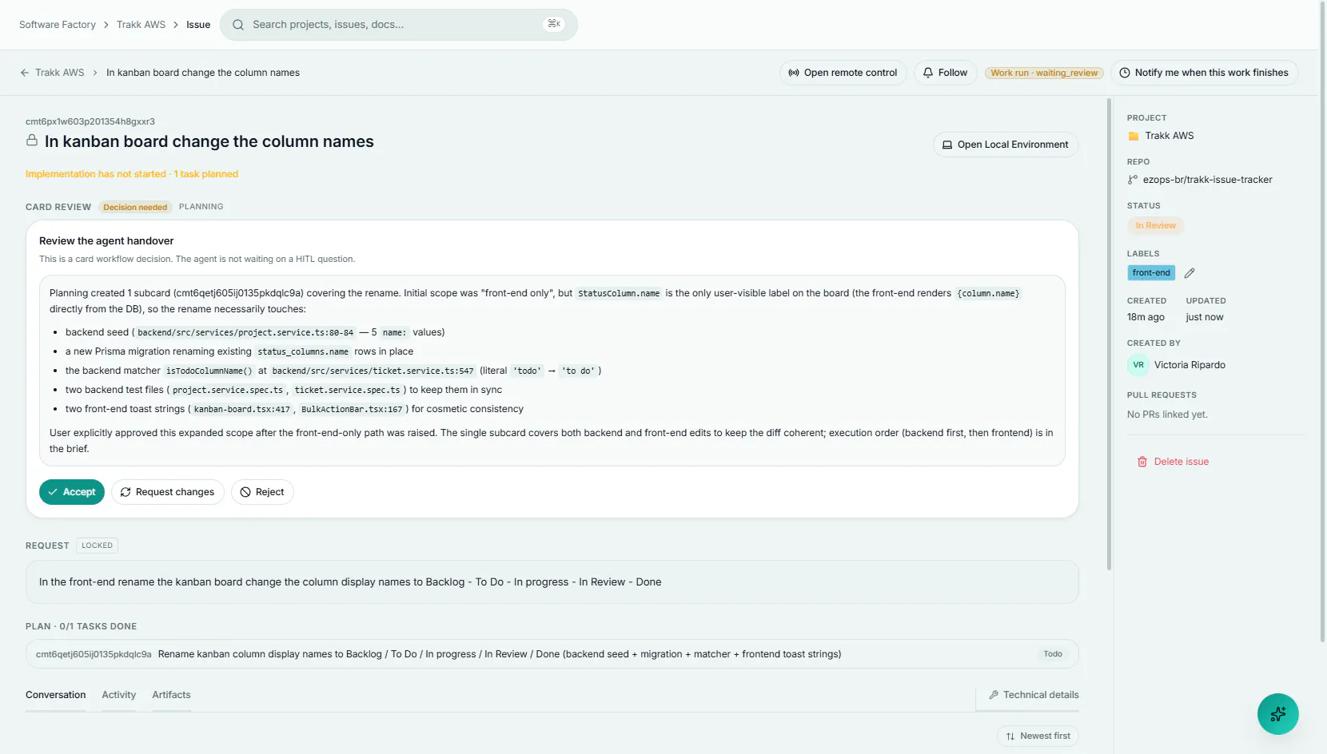Request changes on the handover
The width and height of the screenshot is (1327, 754).
(168, 492)
